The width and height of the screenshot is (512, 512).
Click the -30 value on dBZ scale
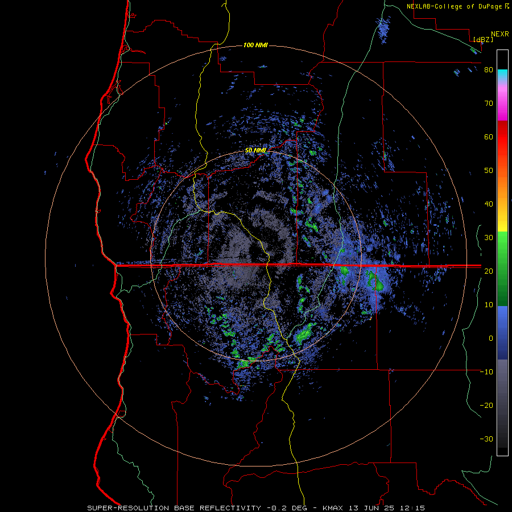tap(487, 439)
